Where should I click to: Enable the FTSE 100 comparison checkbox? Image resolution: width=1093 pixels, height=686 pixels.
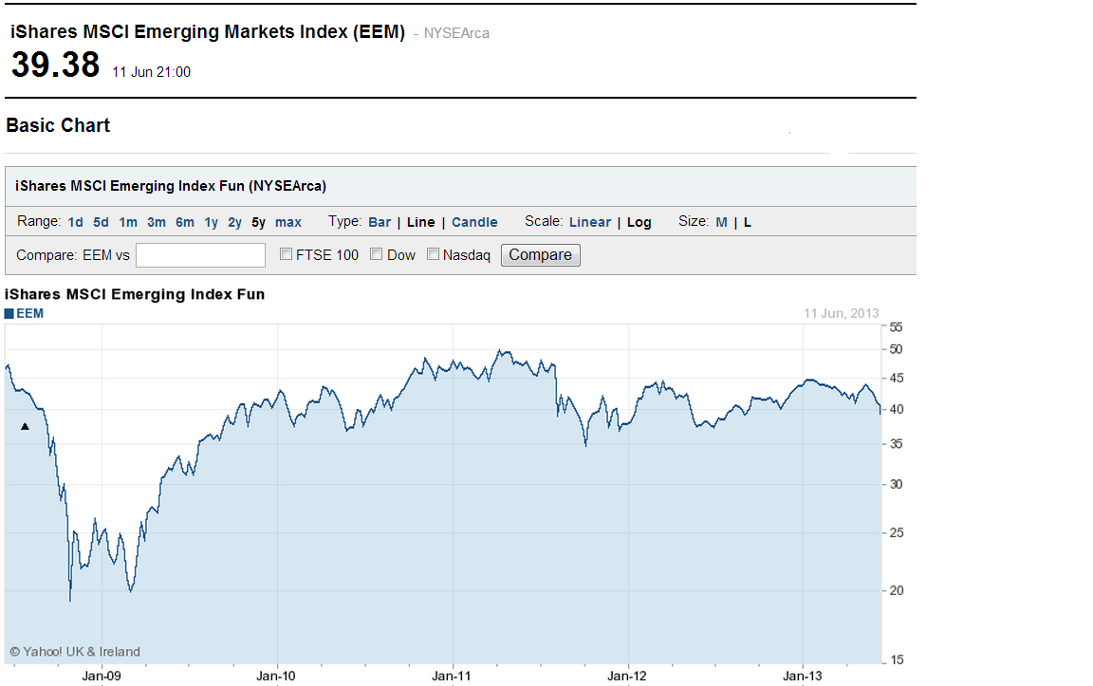287,254
